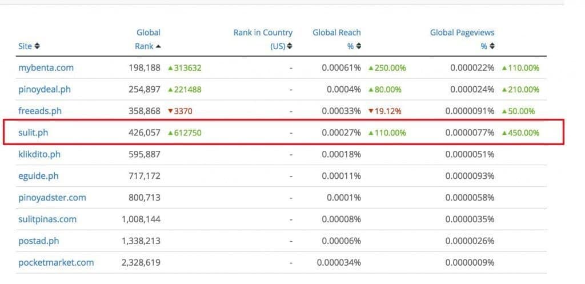Click the Global Rank column header
The image size is (585, 284).
click(148, 39)
